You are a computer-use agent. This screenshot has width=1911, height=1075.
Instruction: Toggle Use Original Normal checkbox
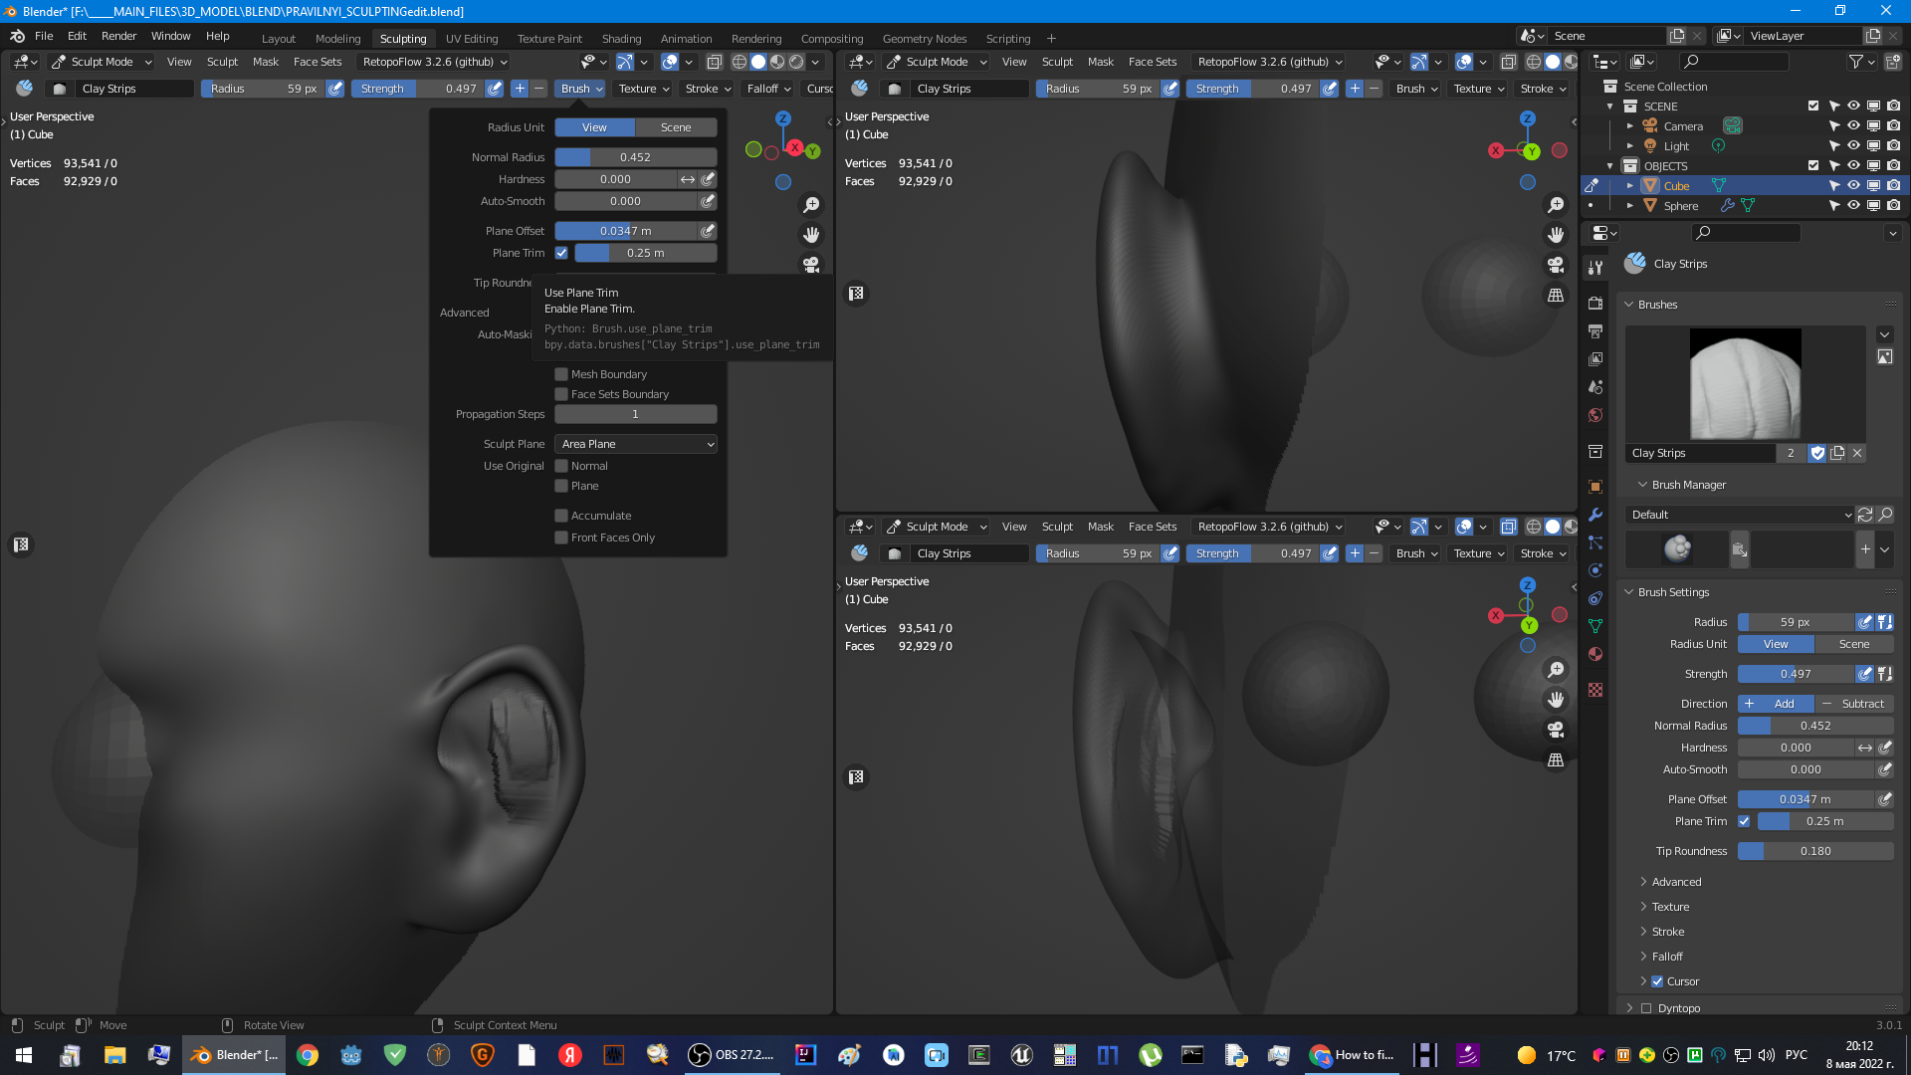[561, 466]
